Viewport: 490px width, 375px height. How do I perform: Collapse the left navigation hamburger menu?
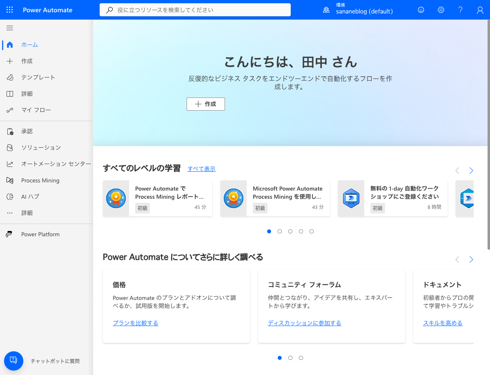tap(10, 28)
